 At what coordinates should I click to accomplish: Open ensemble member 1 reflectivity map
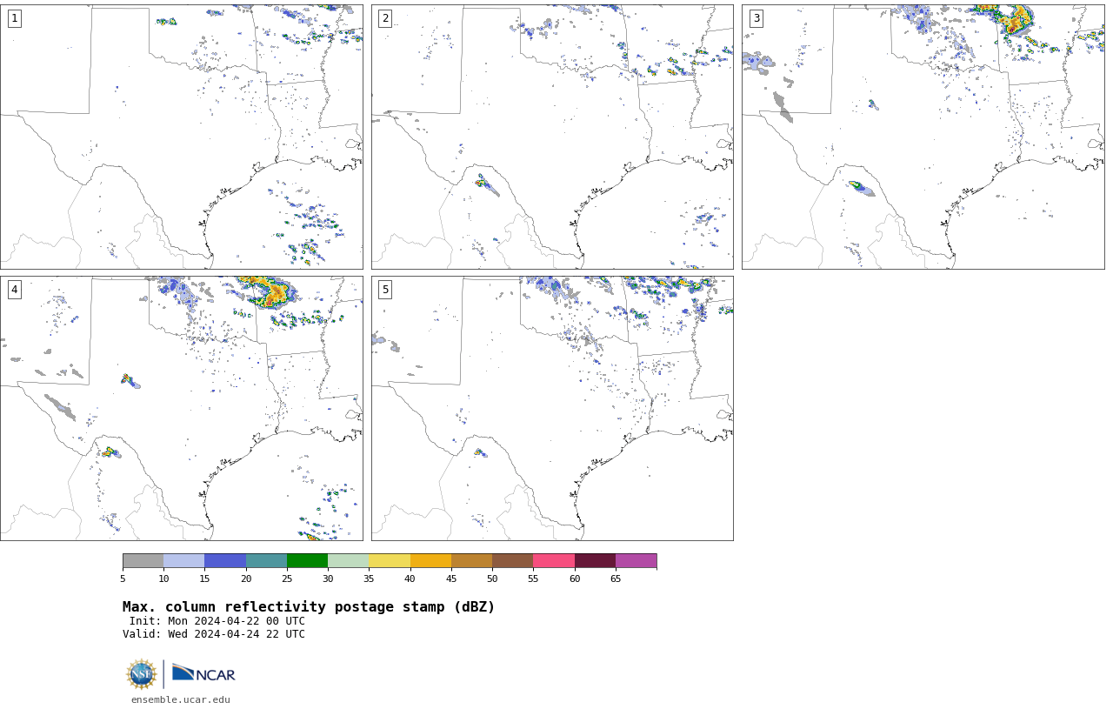tap(181, 137)
